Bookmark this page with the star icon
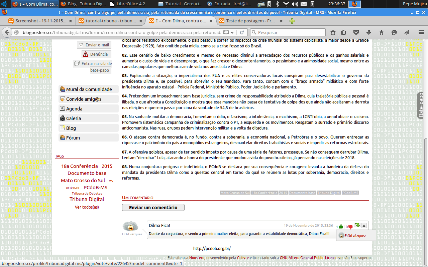 click(333, 32)
